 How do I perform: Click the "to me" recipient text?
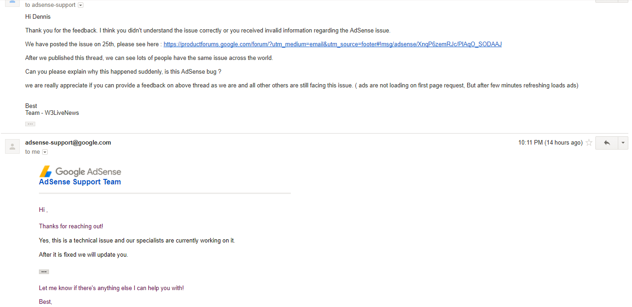(33, 152)
